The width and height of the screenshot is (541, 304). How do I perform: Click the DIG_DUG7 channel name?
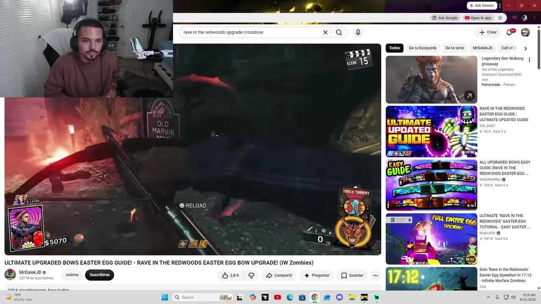487,126
